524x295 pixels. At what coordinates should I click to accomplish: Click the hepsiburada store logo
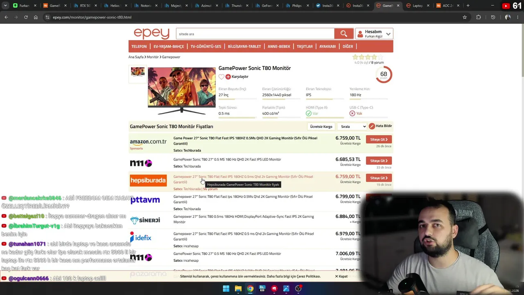pos(148,180)
